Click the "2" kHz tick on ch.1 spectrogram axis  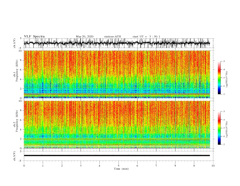[21, 88]
